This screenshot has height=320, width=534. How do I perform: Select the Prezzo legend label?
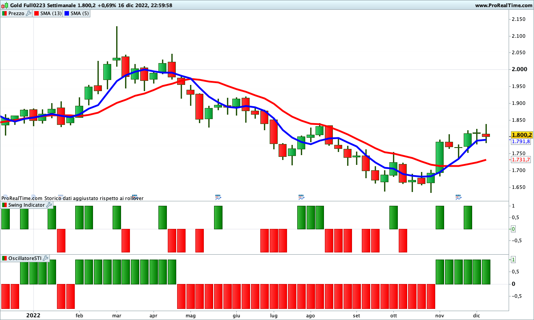point(16,13)
